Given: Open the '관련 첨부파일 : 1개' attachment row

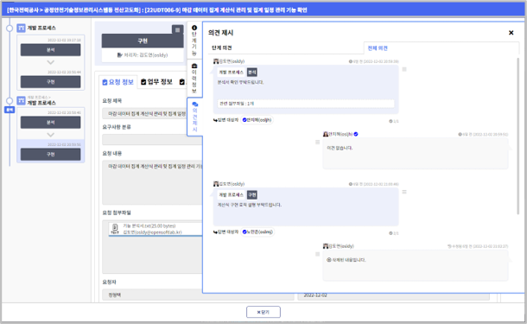Looking at the screenshot, I should click(x=306, y=104).
